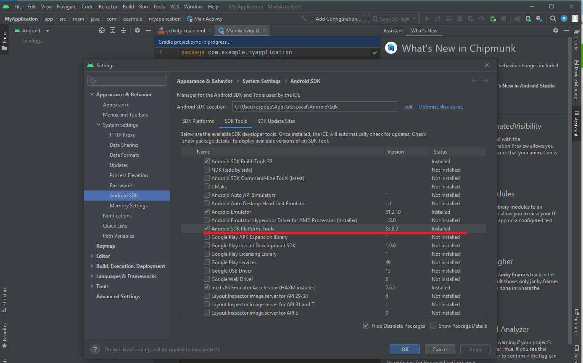Screen dimensions: 583x363
Task: Hide the Project panel with minus icon
Action: click(x=148, y=30)
